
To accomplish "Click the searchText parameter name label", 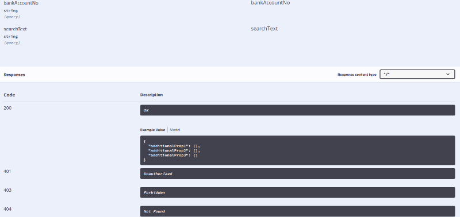I will click(x=16, y=29).
